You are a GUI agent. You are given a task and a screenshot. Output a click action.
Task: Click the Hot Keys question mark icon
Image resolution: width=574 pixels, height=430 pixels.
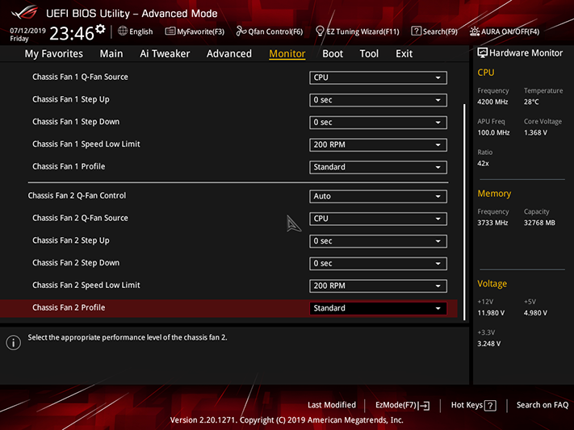point(490,406)
